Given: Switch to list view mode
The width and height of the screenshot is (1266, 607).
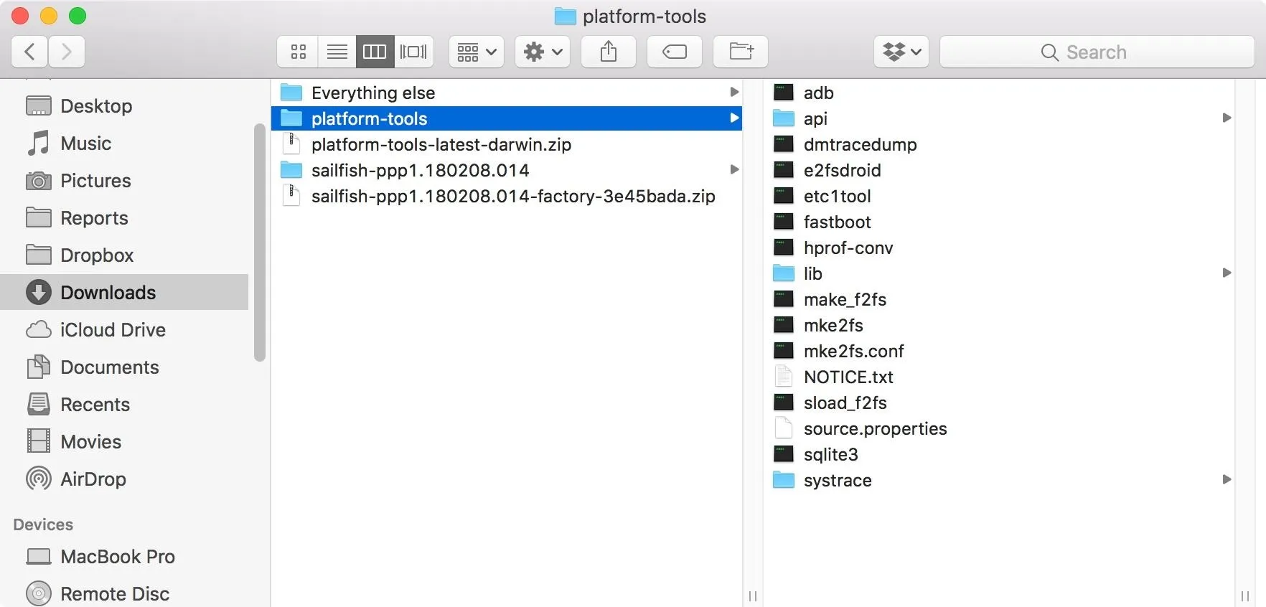Looking at the screenshot, I should (x=337, y=52).
